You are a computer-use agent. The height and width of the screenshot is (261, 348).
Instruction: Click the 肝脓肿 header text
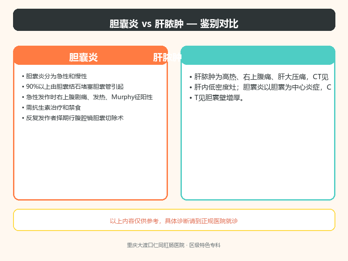pos(167,58)
